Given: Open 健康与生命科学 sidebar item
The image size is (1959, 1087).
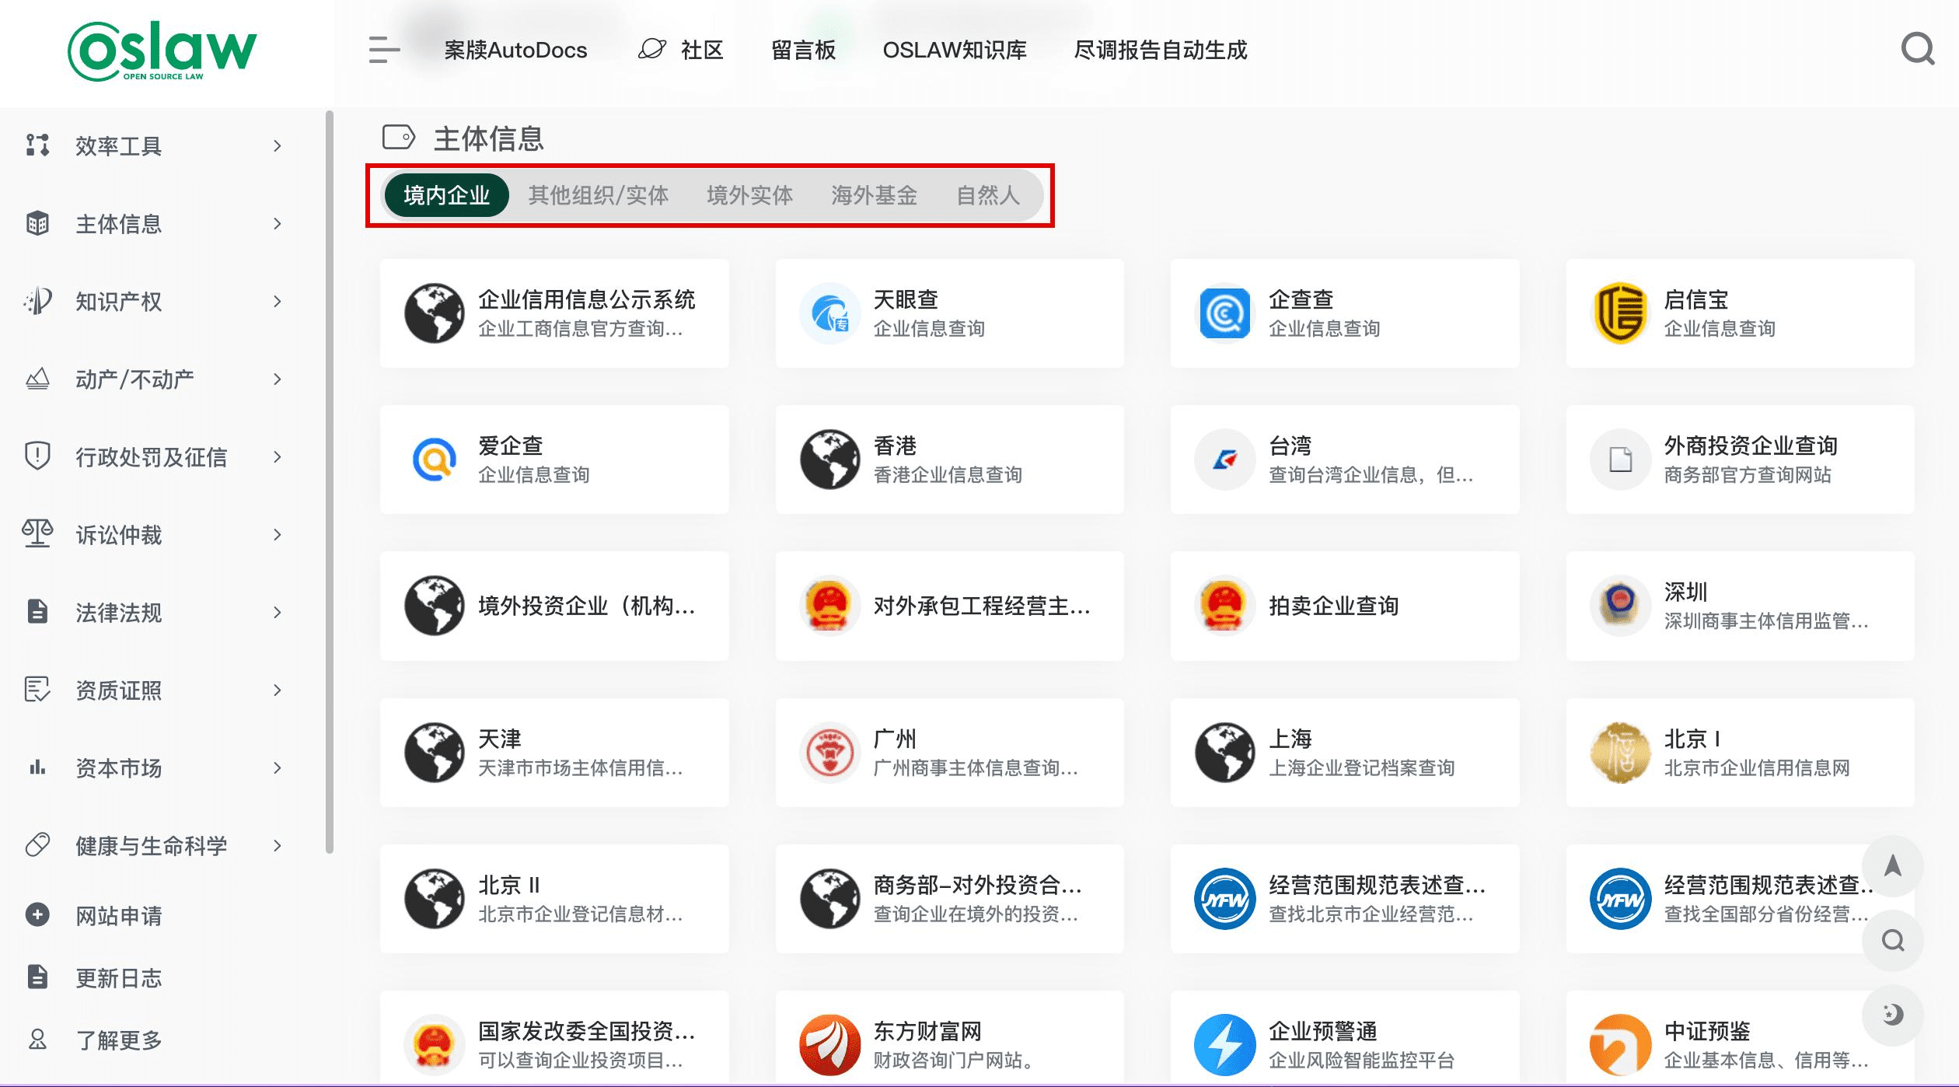Looking at the screenshot, I should [x=151, y=845].
